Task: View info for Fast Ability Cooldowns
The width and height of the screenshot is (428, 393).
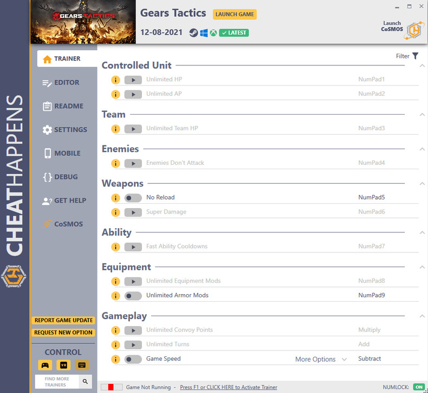Action: 115,247
